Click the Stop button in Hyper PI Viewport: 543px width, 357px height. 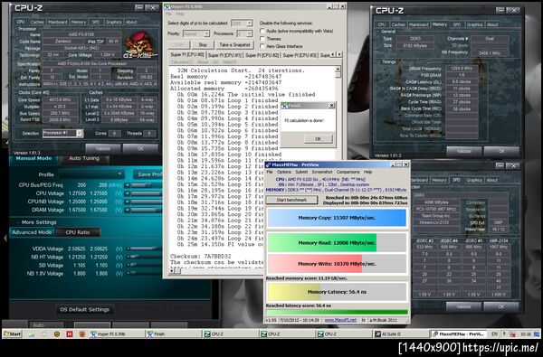[x=203, y=45]
